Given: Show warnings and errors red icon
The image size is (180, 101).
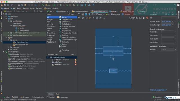Looking at the screenshot, I should [x=147, y=18].
